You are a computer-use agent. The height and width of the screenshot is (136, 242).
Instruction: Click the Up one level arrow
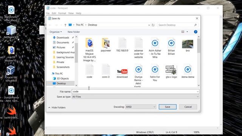[65, 25]
